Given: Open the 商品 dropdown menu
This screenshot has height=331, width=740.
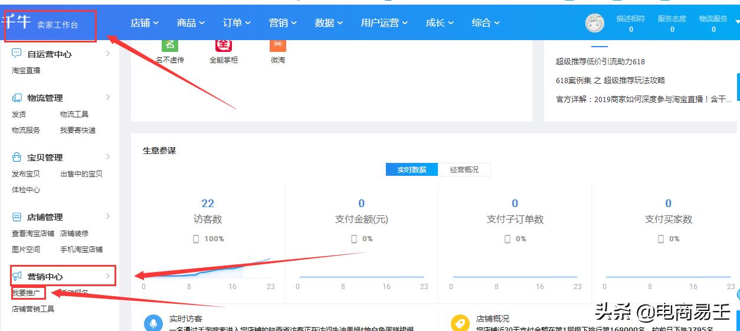Looking at the screenshot, I should pos(191,22).
